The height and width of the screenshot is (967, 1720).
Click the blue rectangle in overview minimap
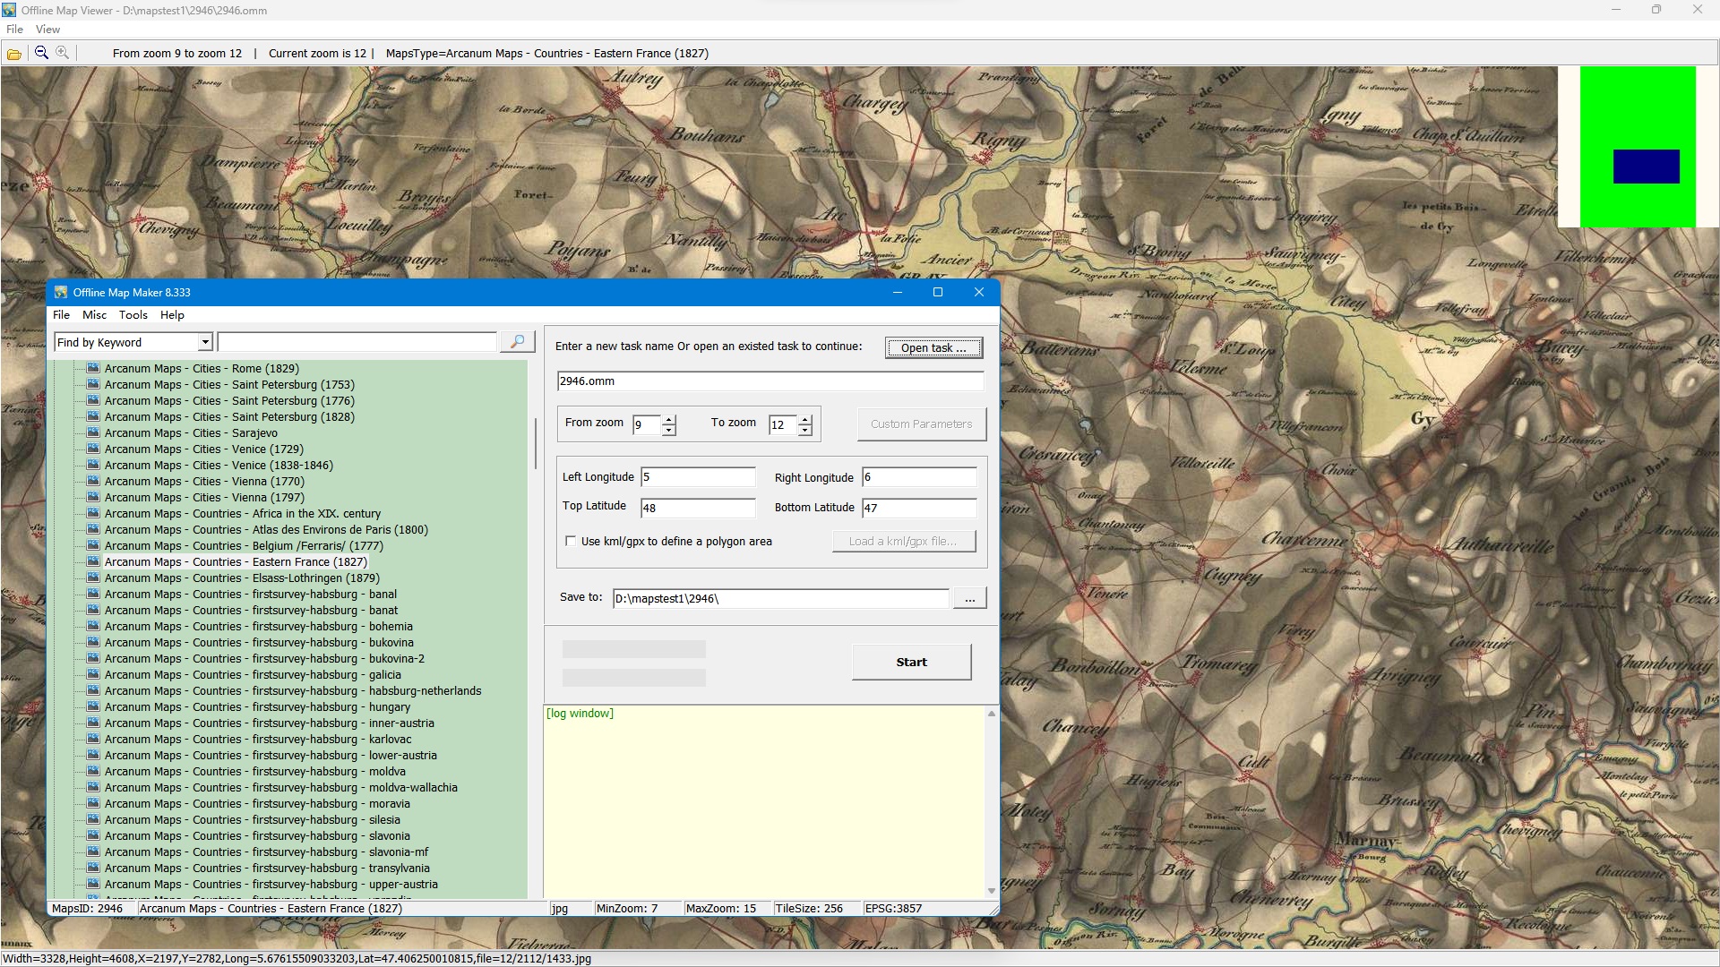pos(1646,167)
